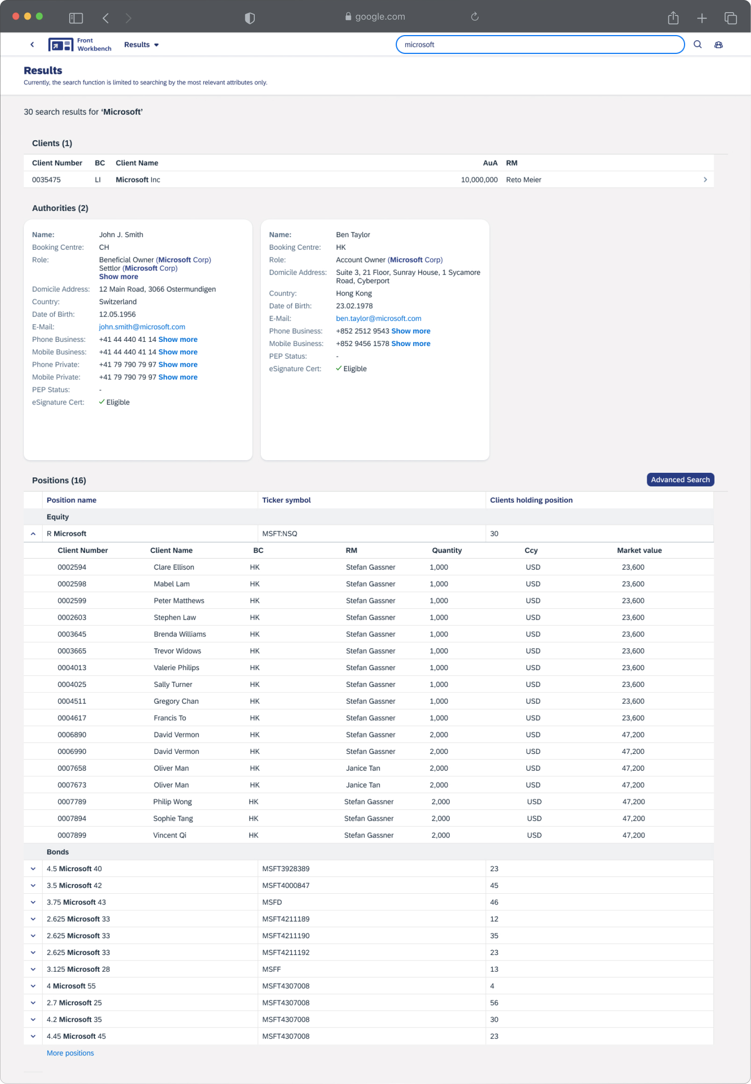This screenshot has height=1084, width=751.
Task: Open a new browser tab
Action: click(701, 18)
